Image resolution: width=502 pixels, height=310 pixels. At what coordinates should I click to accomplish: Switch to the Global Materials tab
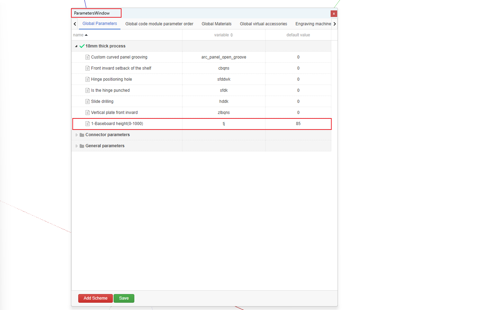click(x=216, y=24)
